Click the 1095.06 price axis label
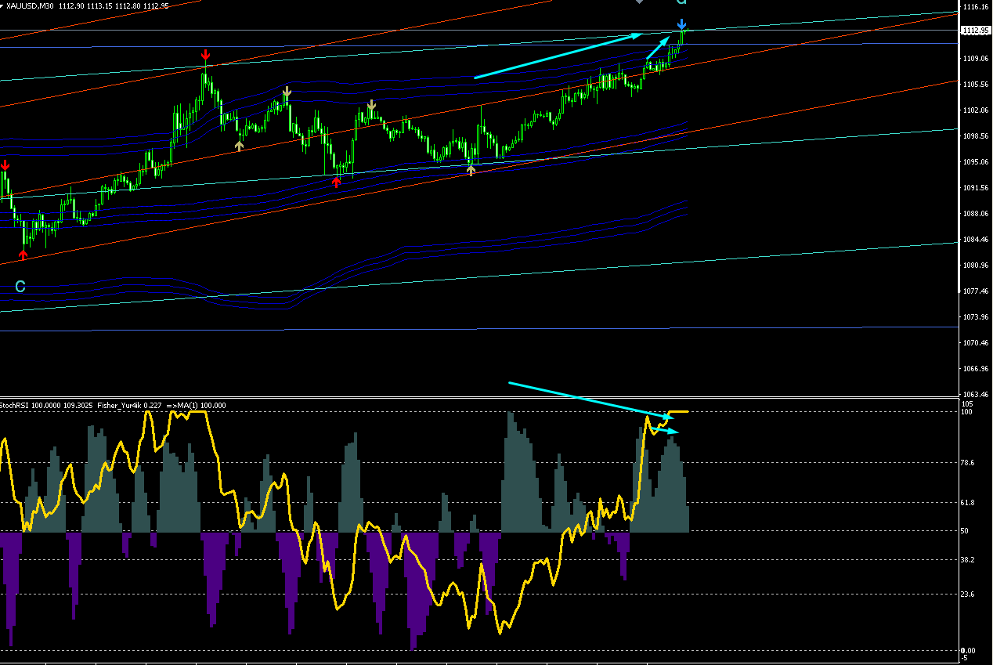 (975, 162)
